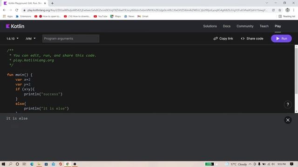Open the JVM target platform dropdown
The height and width of the screenshot is (167, 298).
pos(30,39)
